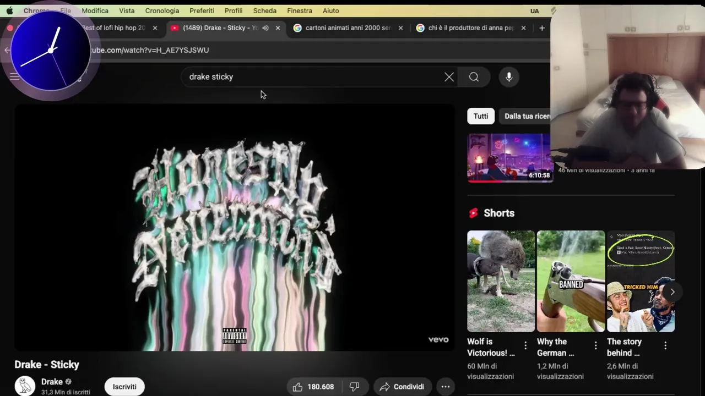Image resolution: width=705 pixels, height=396 pixels.
Task: Open the Preferiti menu
Action: (x=202, y=10)
